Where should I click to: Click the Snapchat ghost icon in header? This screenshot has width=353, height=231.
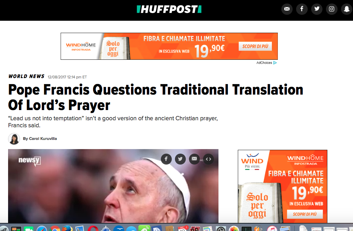point(347,9)
